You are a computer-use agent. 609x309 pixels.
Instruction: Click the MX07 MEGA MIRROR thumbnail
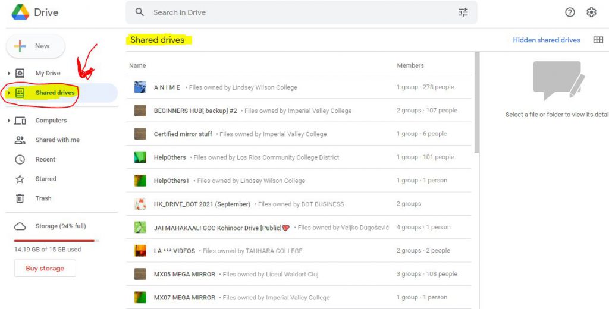point(140,297)
